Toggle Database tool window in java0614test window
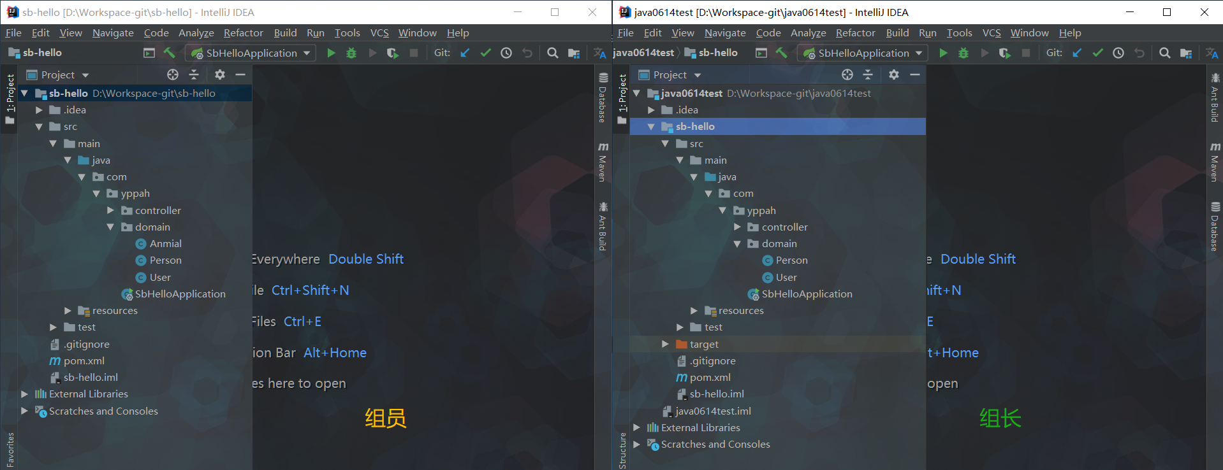The image size is (1223, 470). pyautogui.click(x=1215, y=226)
